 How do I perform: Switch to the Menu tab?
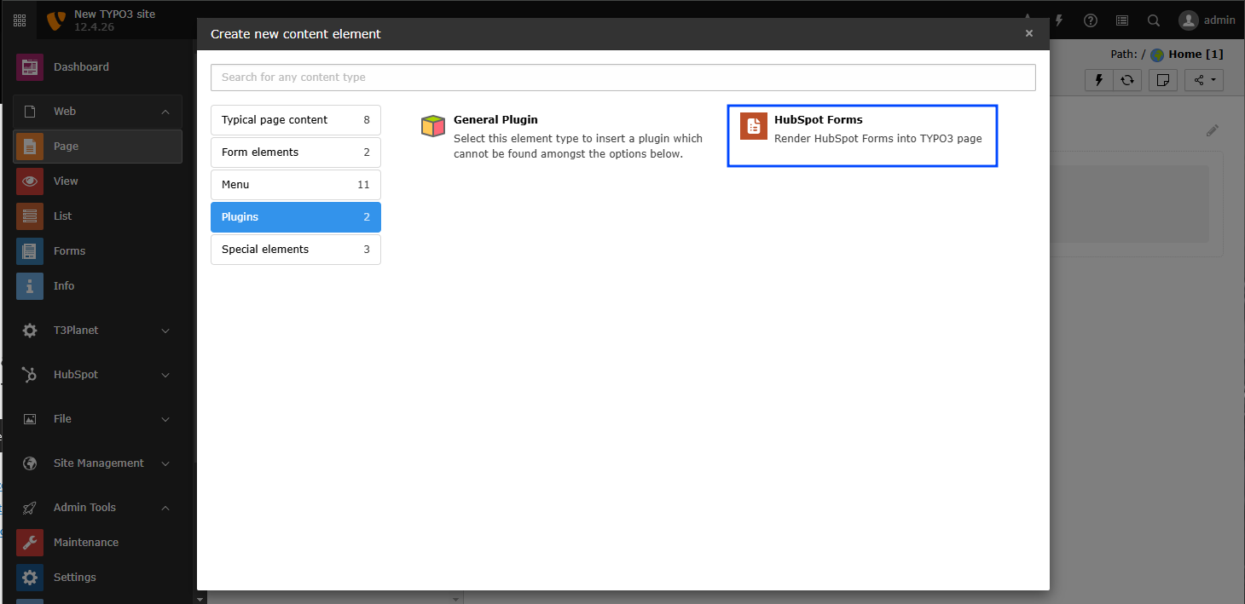296,185
